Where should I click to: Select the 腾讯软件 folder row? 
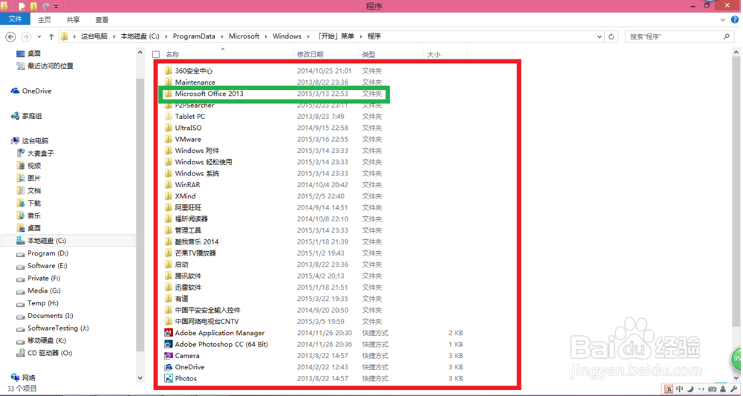313,276
